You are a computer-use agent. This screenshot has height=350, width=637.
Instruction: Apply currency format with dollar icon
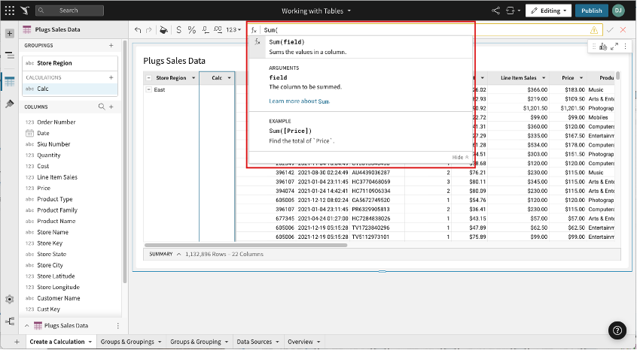[178, 30]
